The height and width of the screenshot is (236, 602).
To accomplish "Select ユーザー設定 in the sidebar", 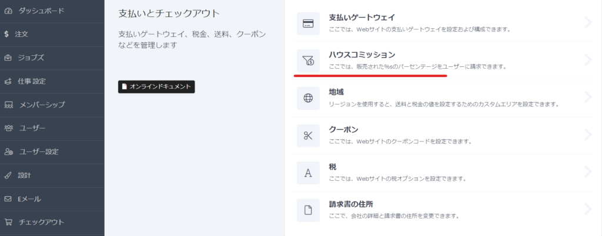I will pos(39,151).
